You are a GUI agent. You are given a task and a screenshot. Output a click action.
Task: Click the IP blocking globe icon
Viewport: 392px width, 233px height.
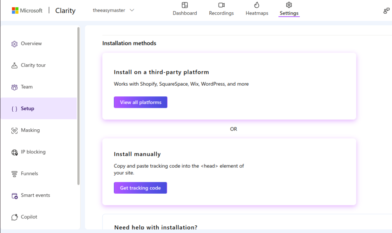point(15,152)
